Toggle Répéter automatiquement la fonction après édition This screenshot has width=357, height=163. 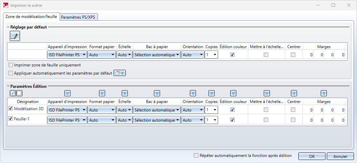(x=196, y=156)
